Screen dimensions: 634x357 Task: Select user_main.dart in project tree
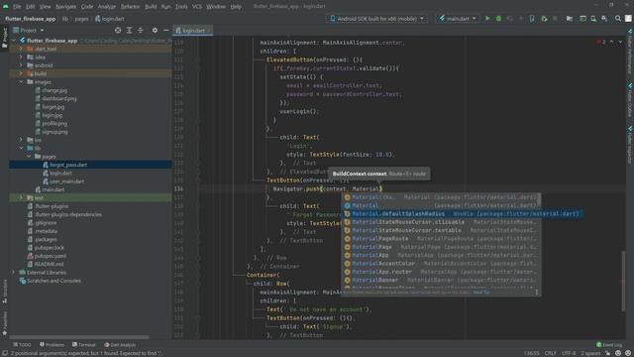coord(66,181)
